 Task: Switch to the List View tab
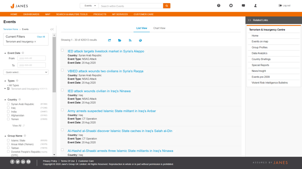coord(141,28)
